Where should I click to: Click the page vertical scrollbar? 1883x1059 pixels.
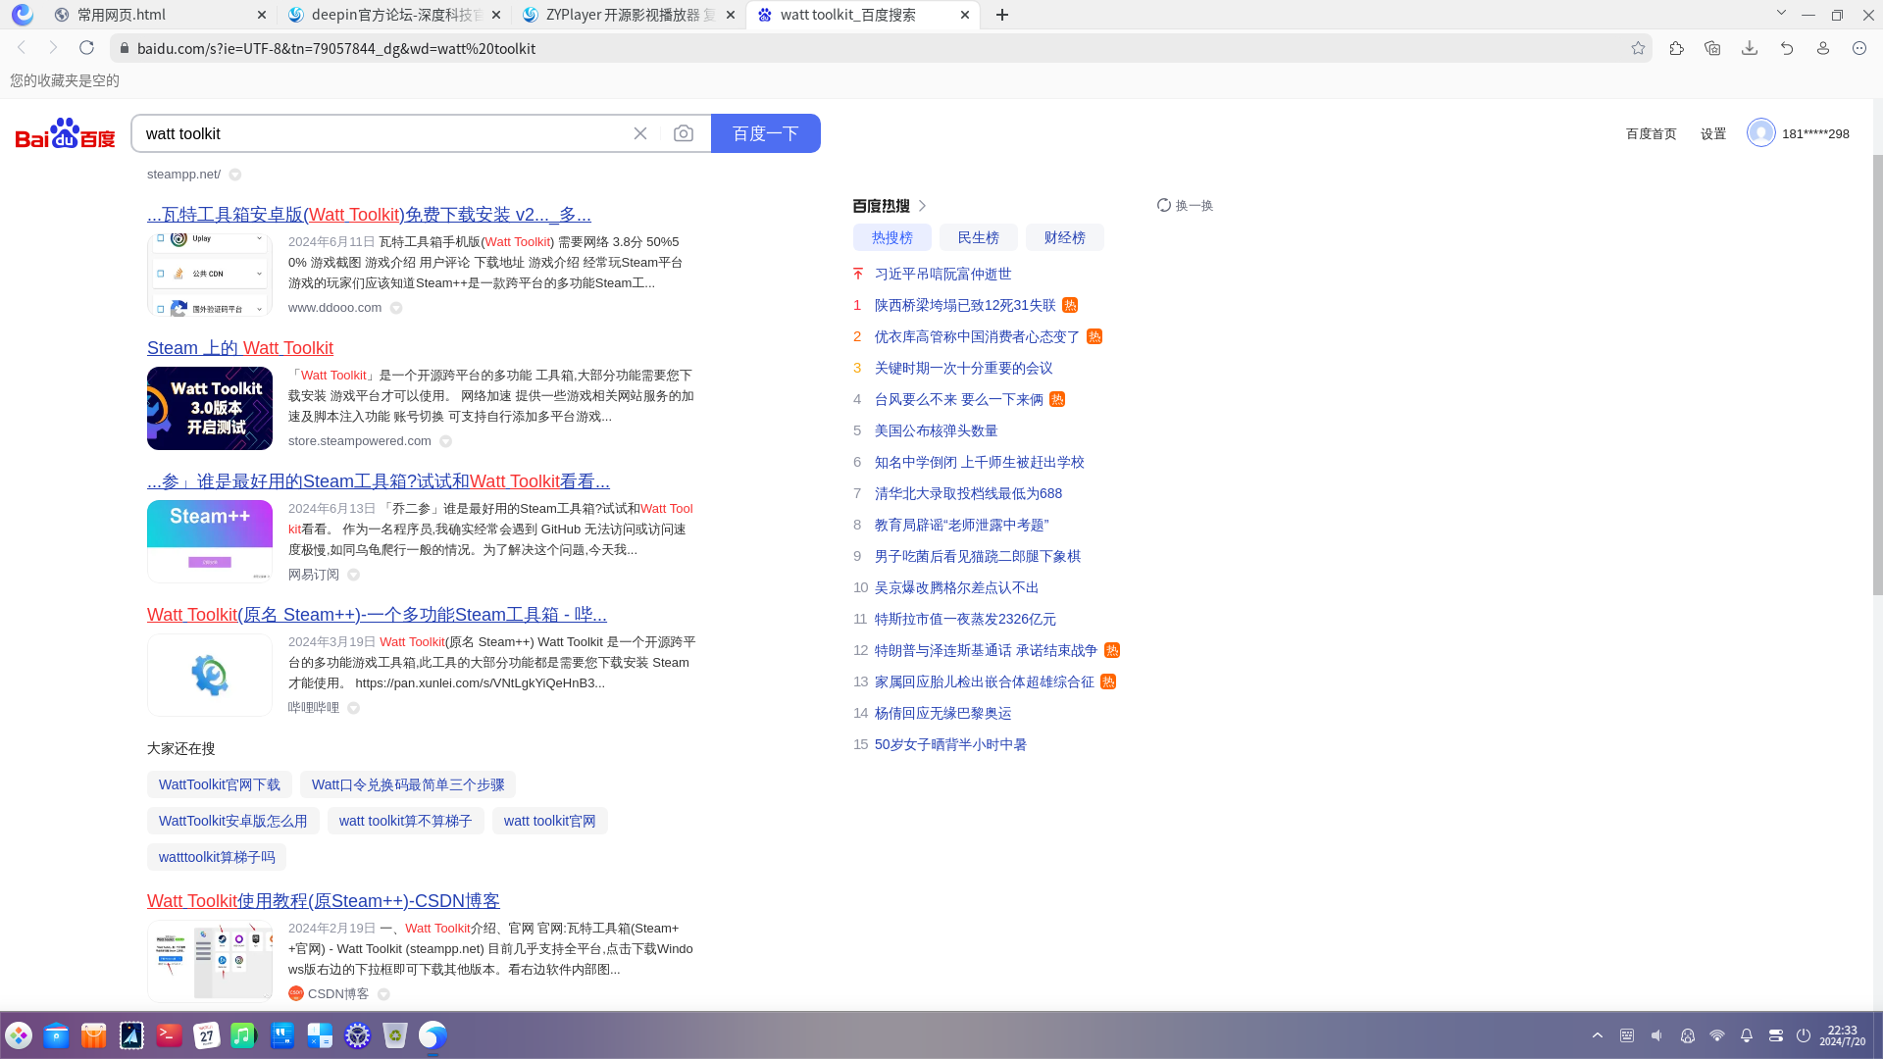point(1877,373)
